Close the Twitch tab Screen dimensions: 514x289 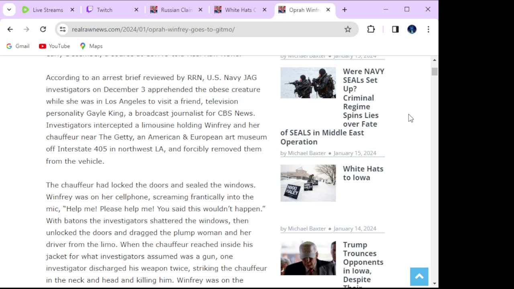[136, 10]
